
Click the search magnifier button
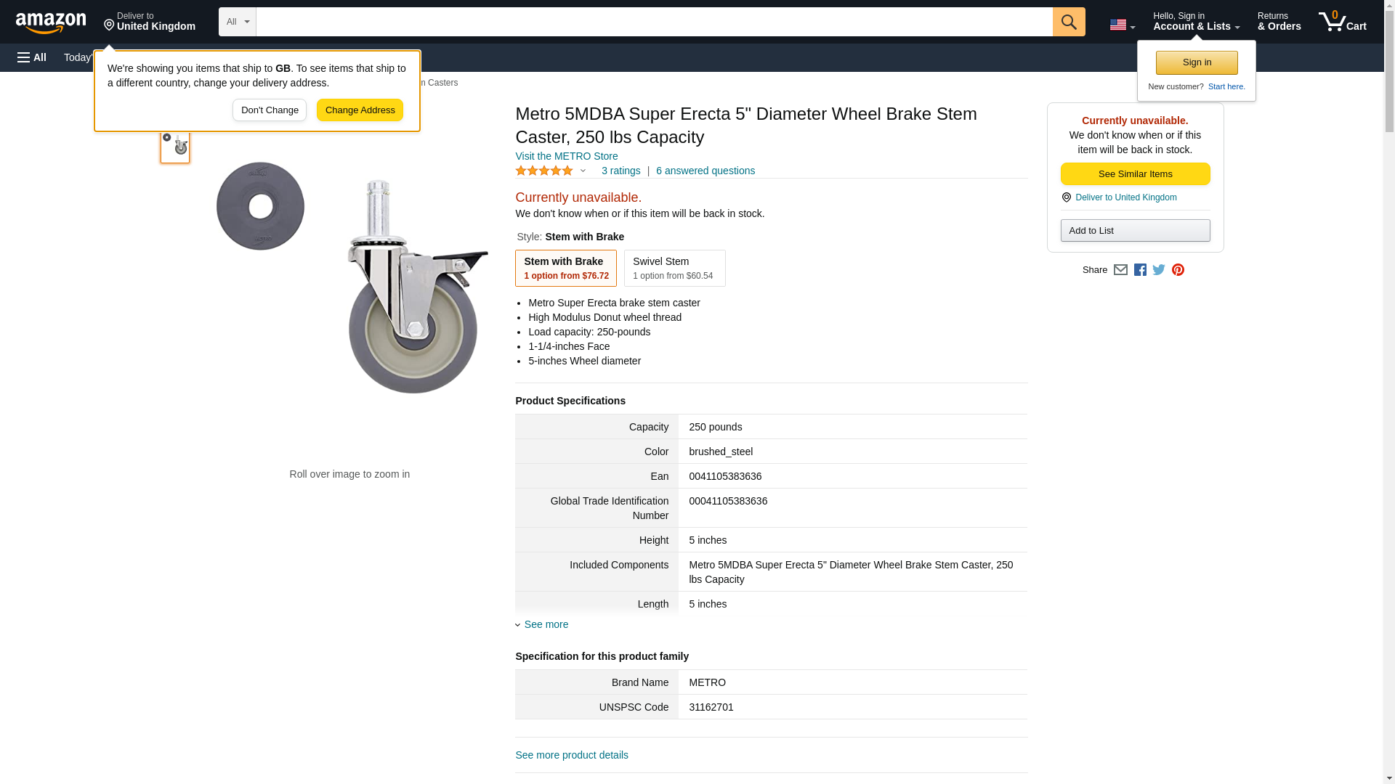tap(1068, 22)
